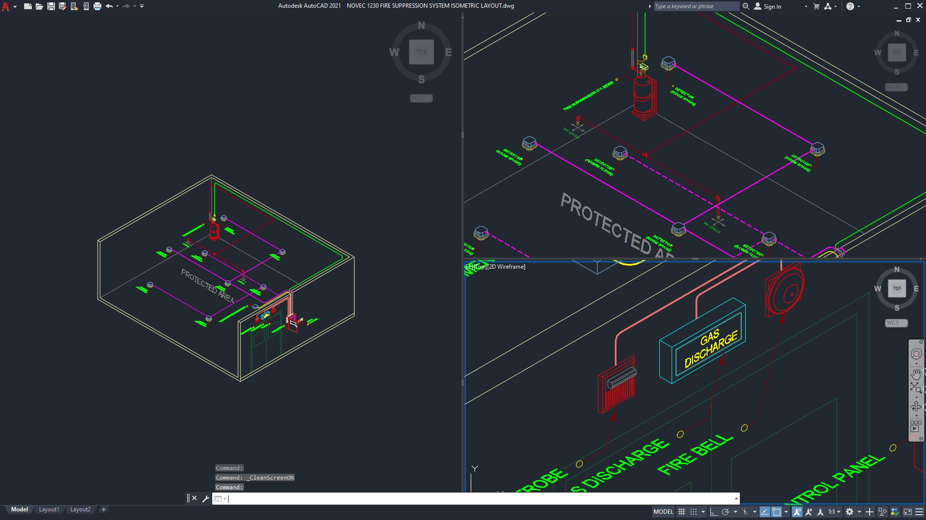
Task: Click the MODEL button in the status bar
Action: (663, 512)
